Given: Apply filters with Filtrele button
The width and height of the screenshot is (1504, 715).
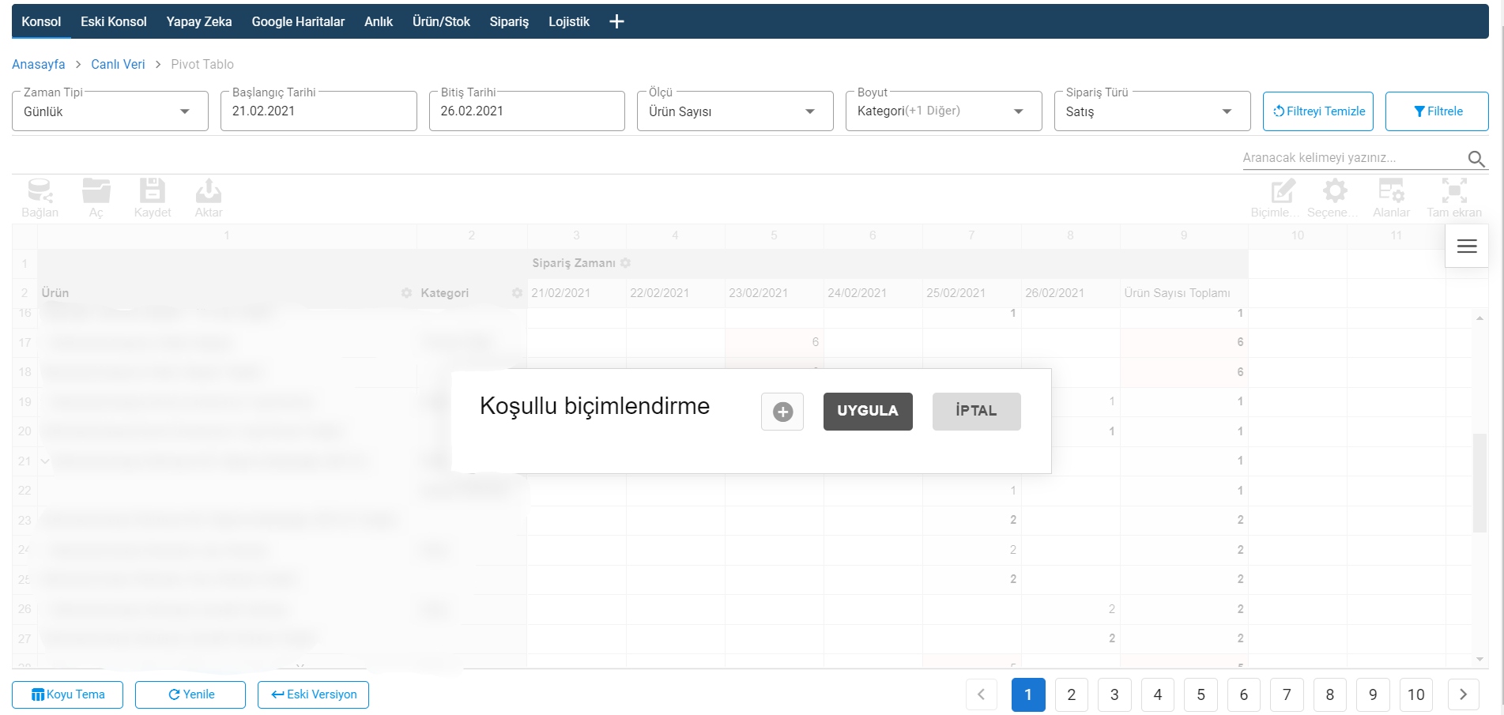Looking at the screenshot, I should tap(1437, 111).
